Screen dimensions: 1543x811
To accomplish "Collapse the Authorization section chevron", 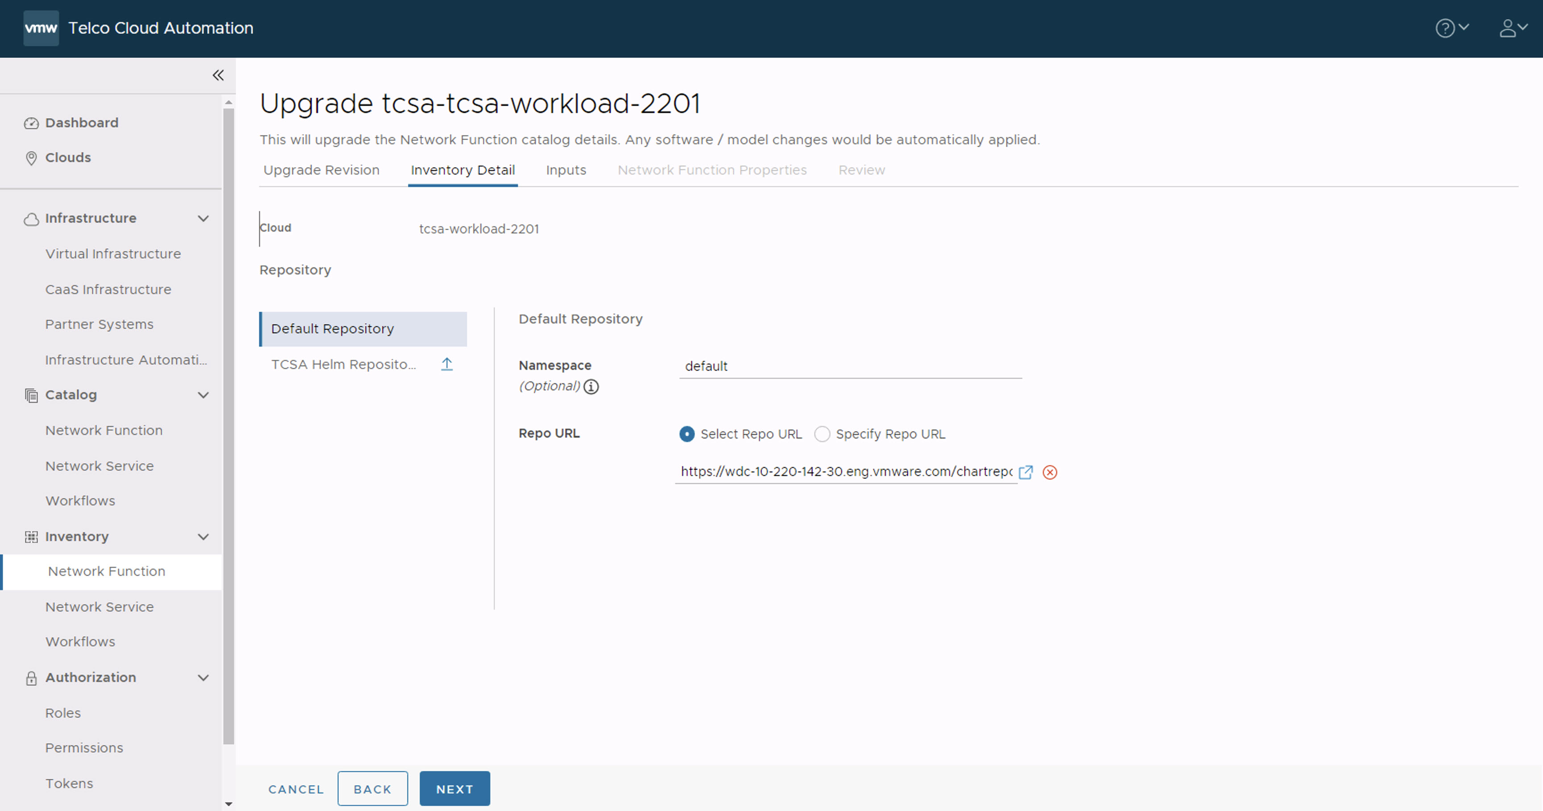I will point(204,678).
